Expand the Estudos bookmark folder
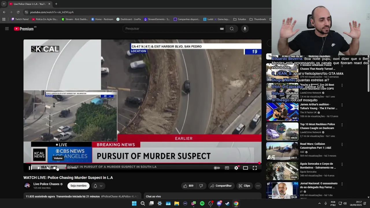Screen dimensions: 370x208 239,19
